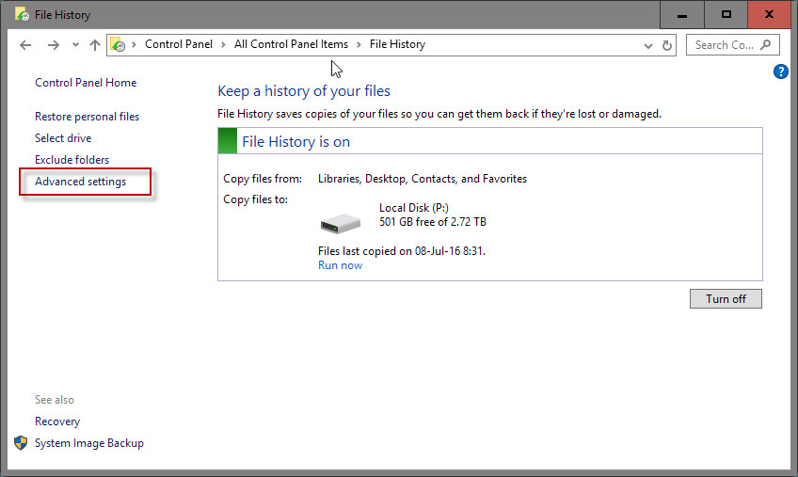Refresh the File History page

tap(666, 45)
